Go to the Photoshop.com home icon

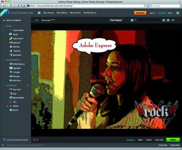(x=39, y=13)
